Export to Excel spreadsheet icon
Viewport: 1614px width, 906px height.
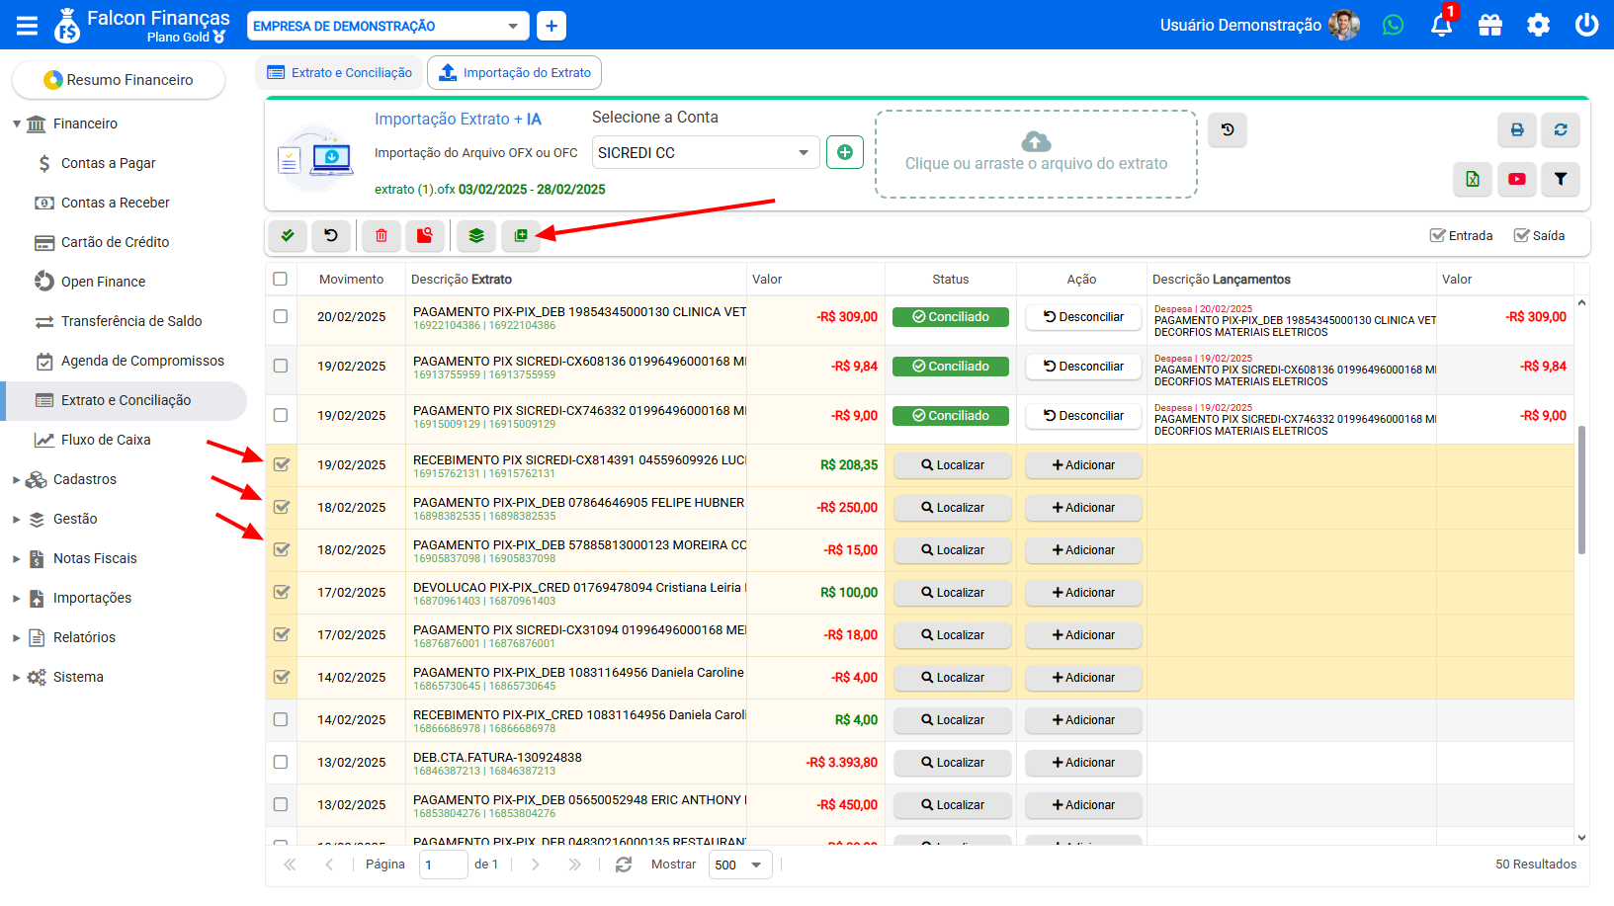(x=1473, y=179)
